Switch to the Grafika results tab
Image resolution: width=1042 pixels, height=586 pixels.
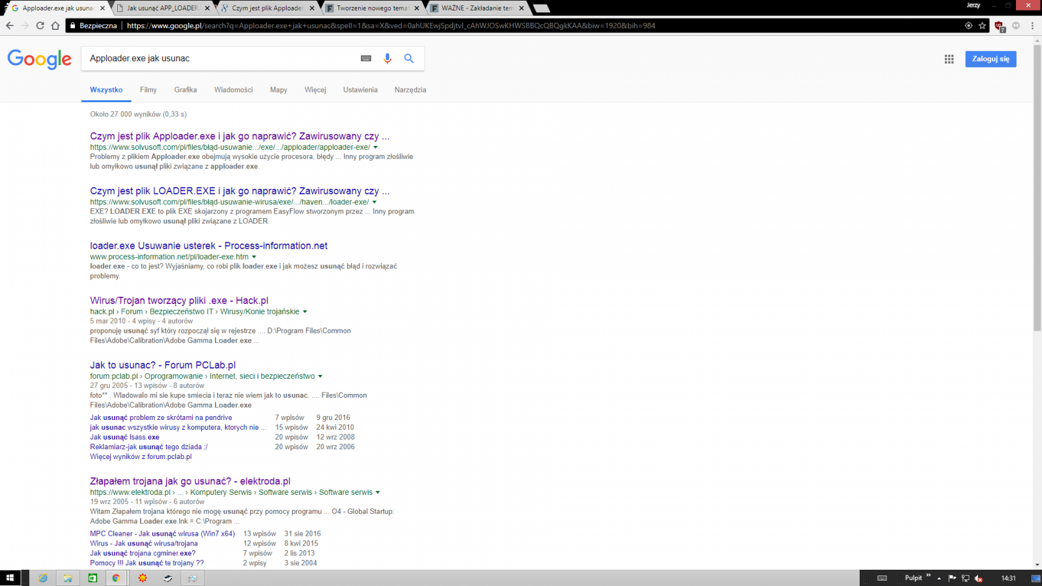(186, 90)
